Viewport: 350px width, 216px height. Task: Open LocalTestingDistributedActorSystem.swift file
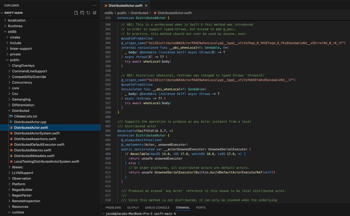click(50, 161)
